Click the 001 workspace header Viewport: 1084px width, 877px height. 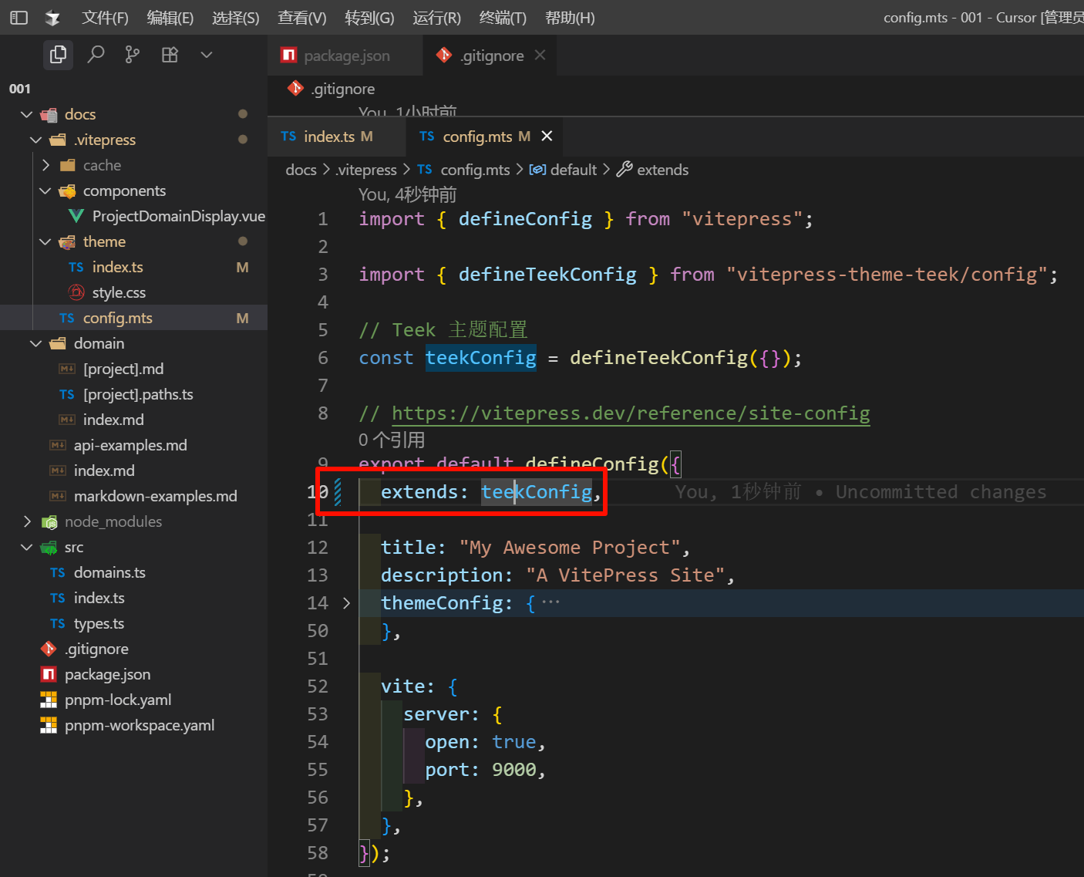20,89
